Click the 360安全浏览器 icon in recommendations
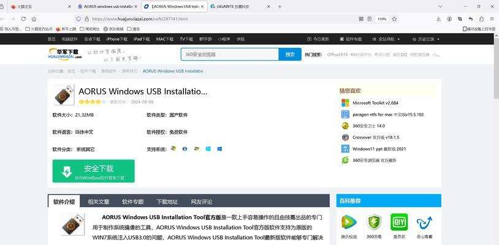The width and height of the screenshot is (499, 245). coord(345,160)
